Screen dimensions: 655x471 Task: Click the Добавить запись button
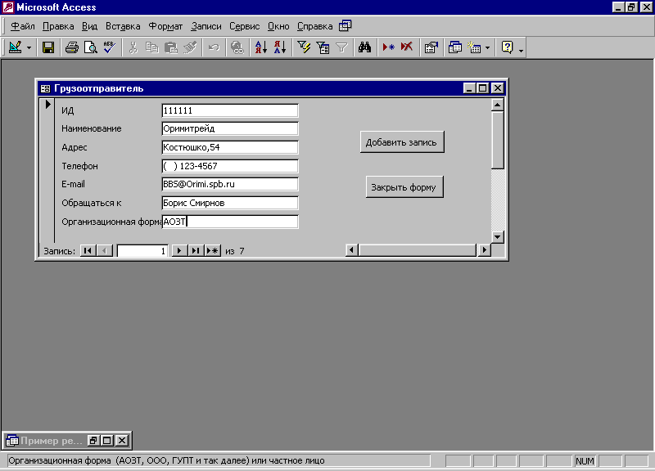tap(402, 142)
